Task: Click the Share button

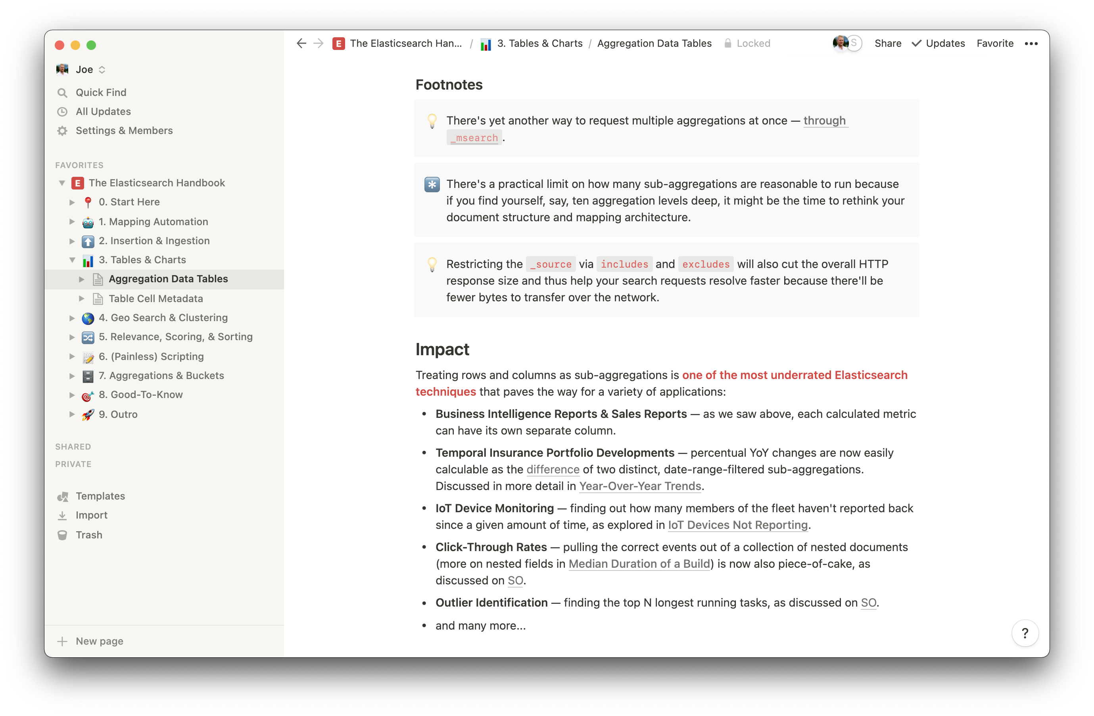Action: coord(887,43)
